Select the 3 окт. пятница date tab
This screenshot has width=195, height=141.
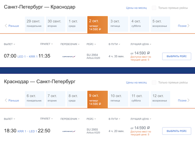(x=118, y=24)
